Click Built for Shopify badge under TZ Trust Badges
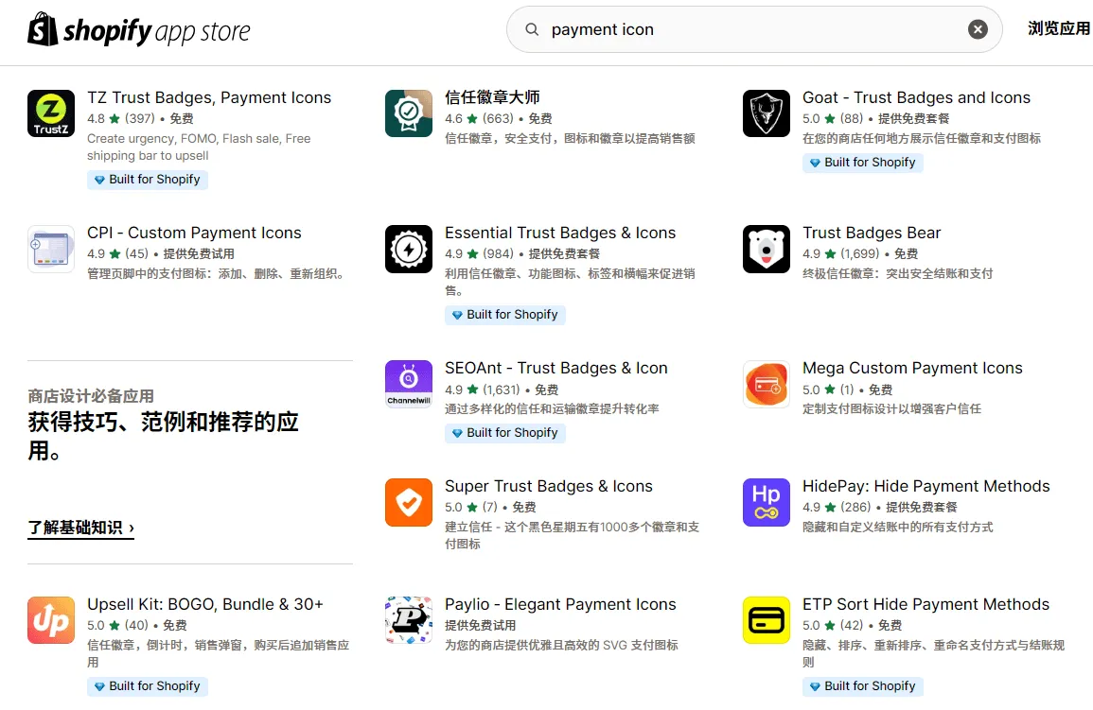 [x=148, y=180]
